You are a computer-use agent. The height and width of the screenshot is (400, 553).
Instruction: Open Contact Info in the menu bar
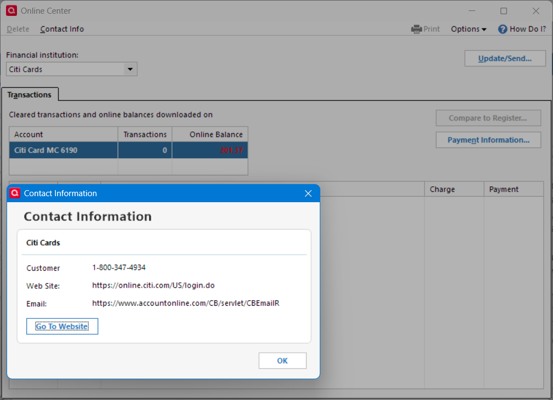pyautogui.click(x=62, y=29)
